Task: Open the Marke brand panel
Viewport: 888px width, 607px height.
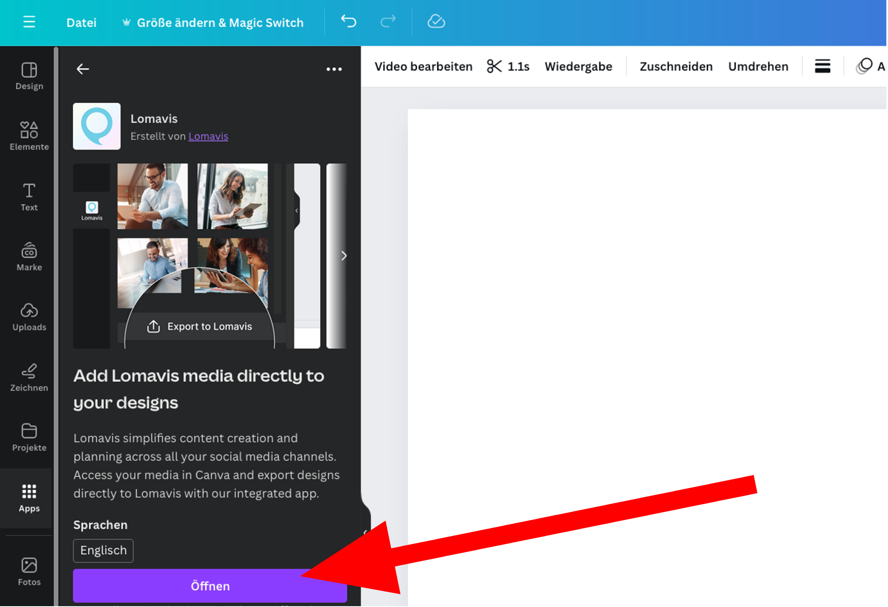Action: [x=29, y=257]
